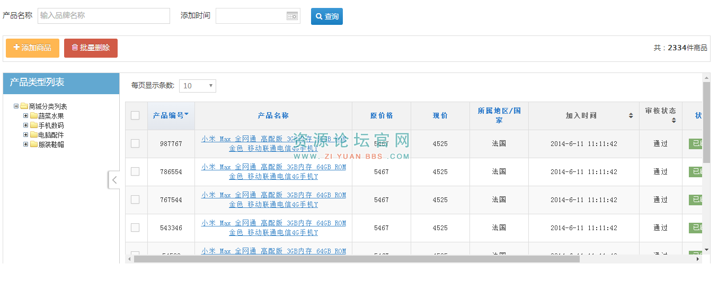Expand the 电脑配件 tree node
This screenshot has width=718, height=291.
coord(26,135)
